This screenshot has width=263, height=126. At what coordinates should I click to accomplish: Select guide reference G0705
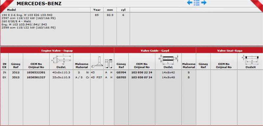[121, 78]
